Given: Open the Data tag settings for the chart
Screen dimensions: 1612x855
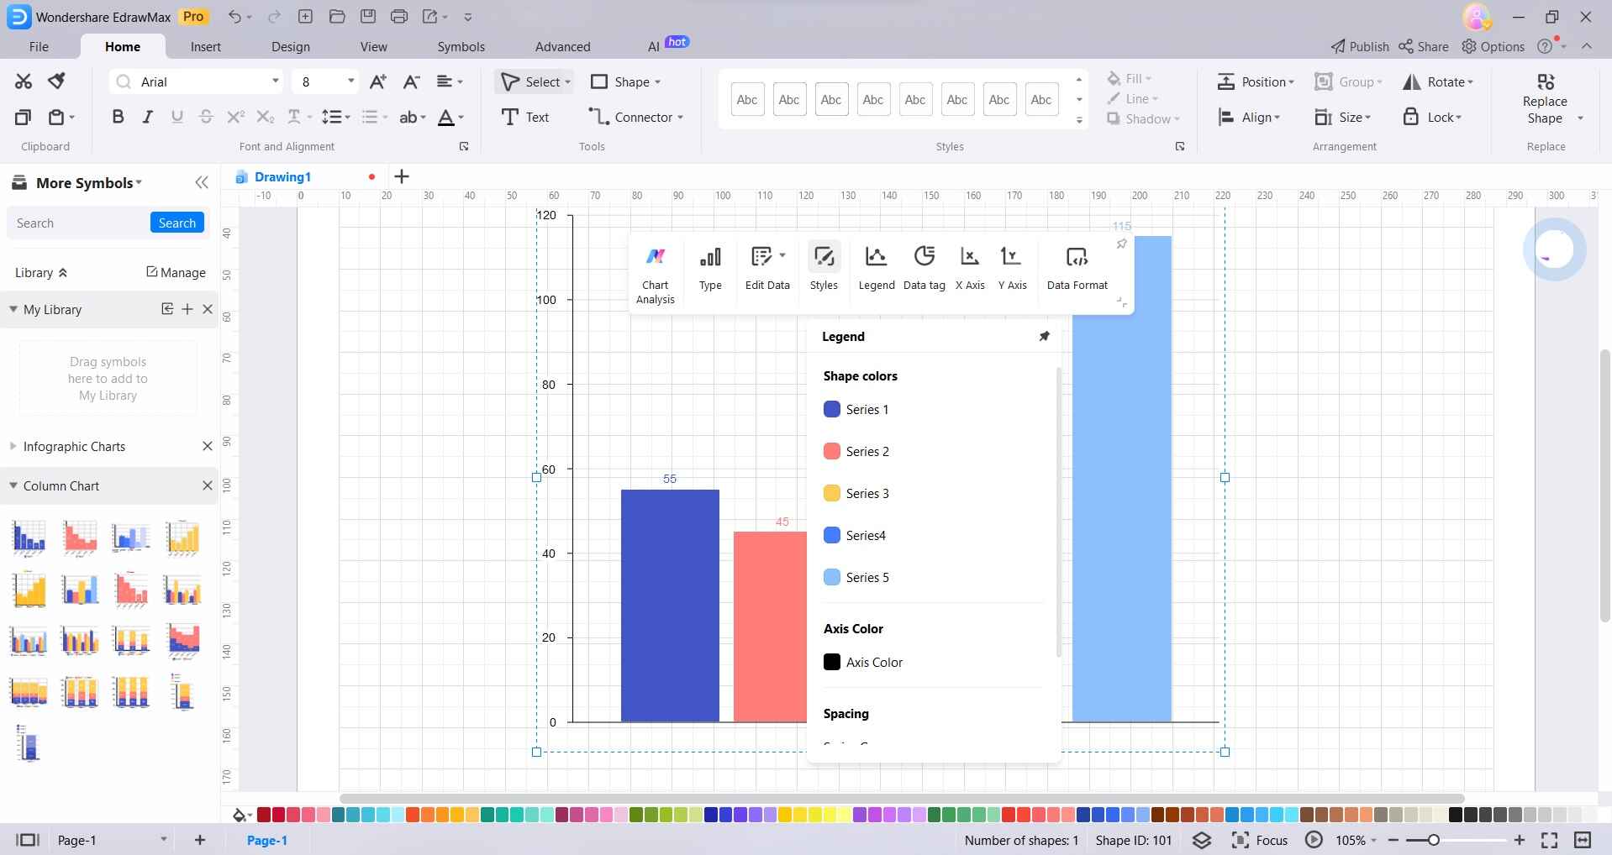Looking at the screenshot, I should tap(924, 267).
